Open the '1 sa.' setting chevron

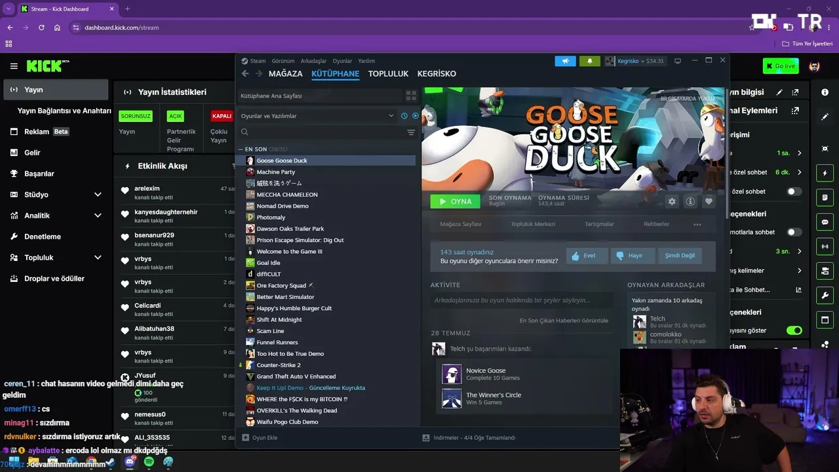click(x=800, y=153)
